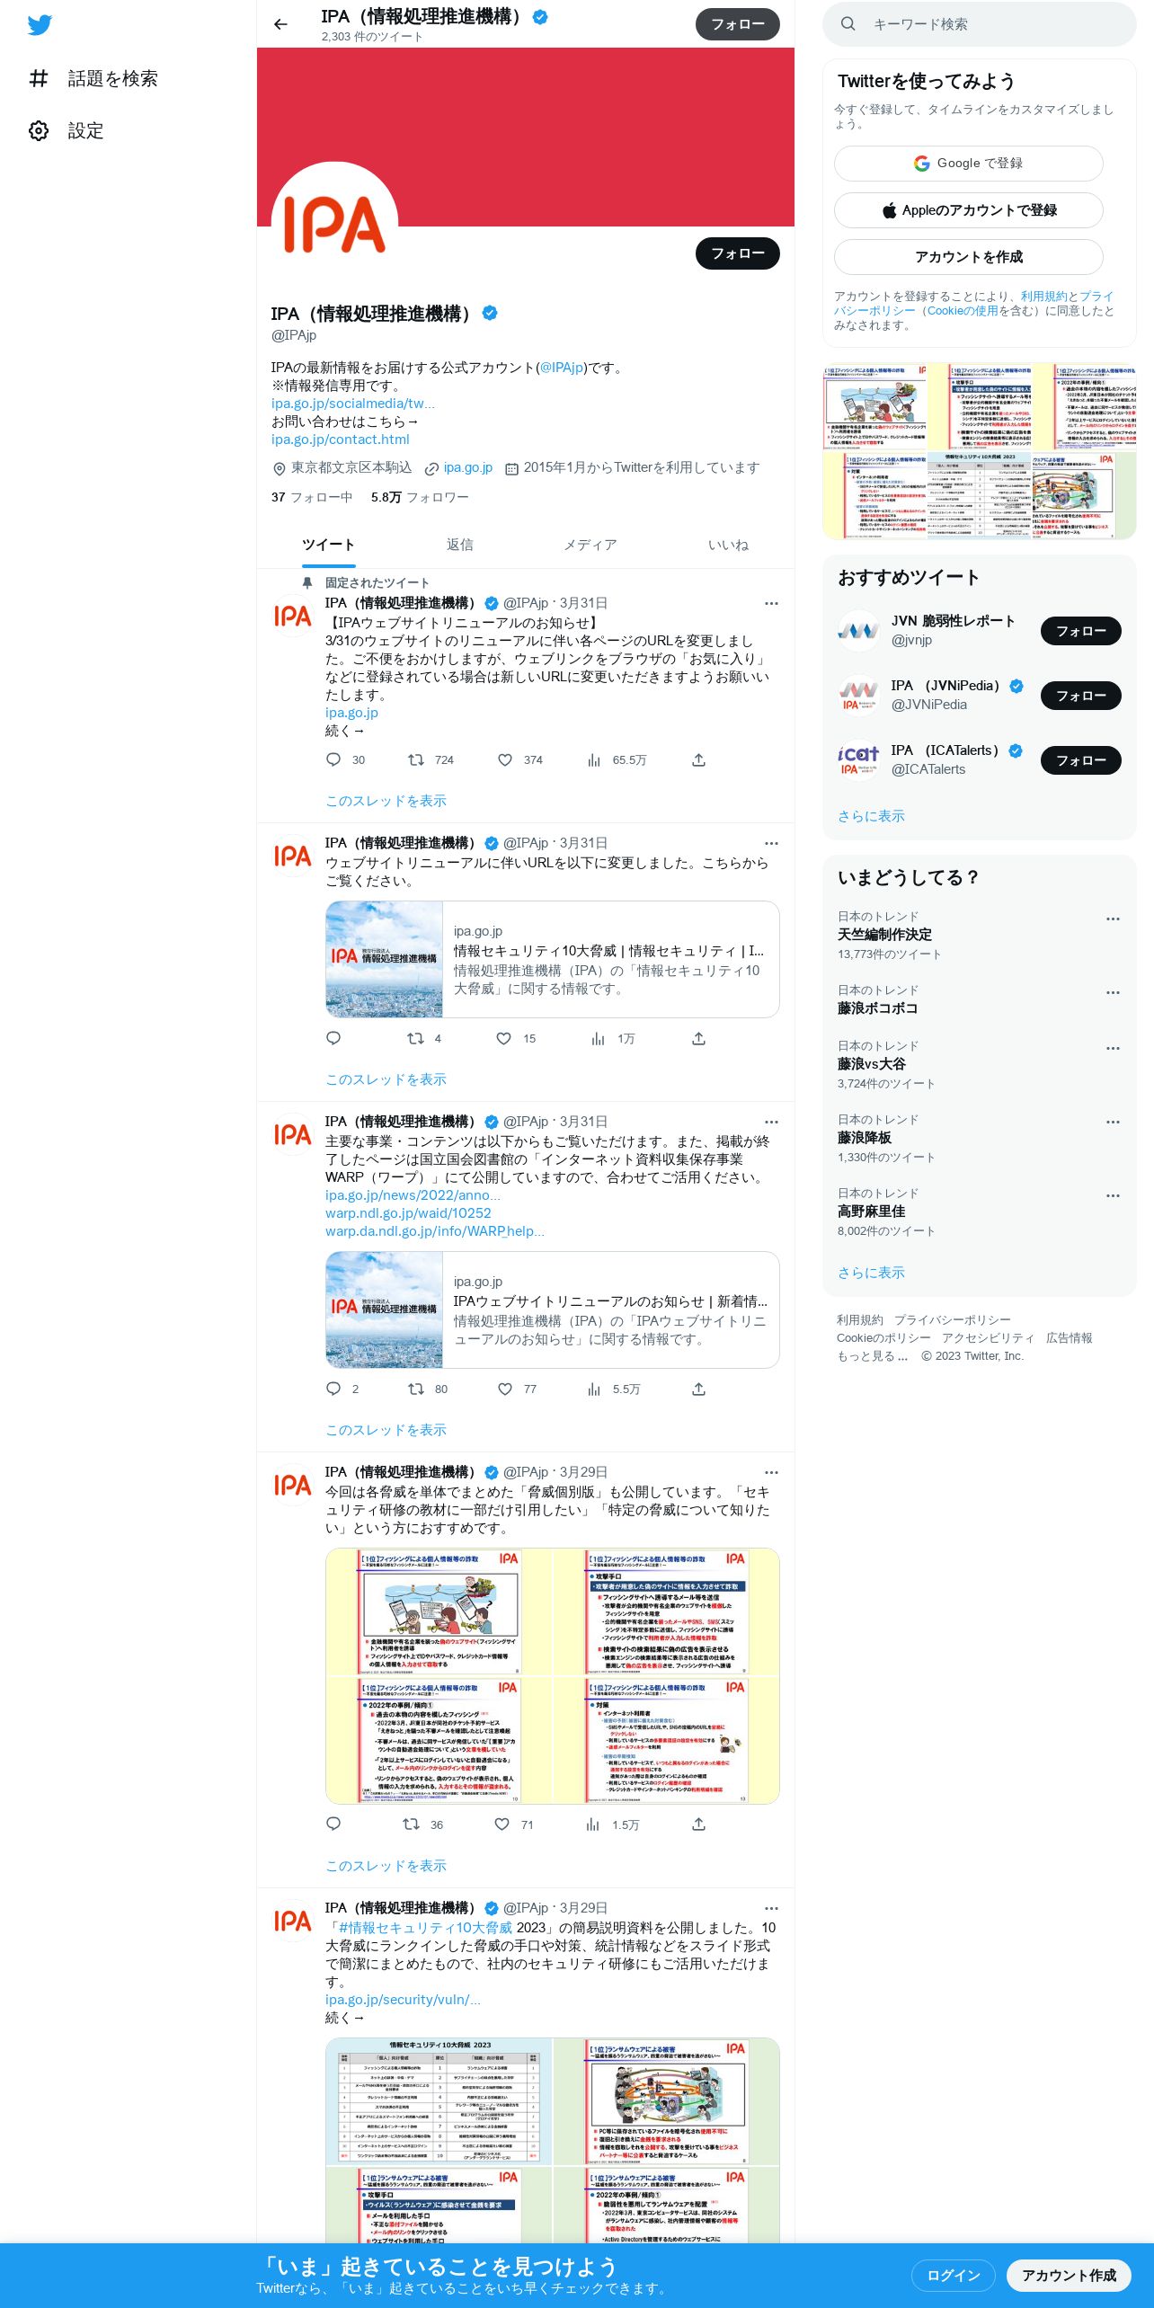Switch to the メディア tab

(x=590, y=545)
